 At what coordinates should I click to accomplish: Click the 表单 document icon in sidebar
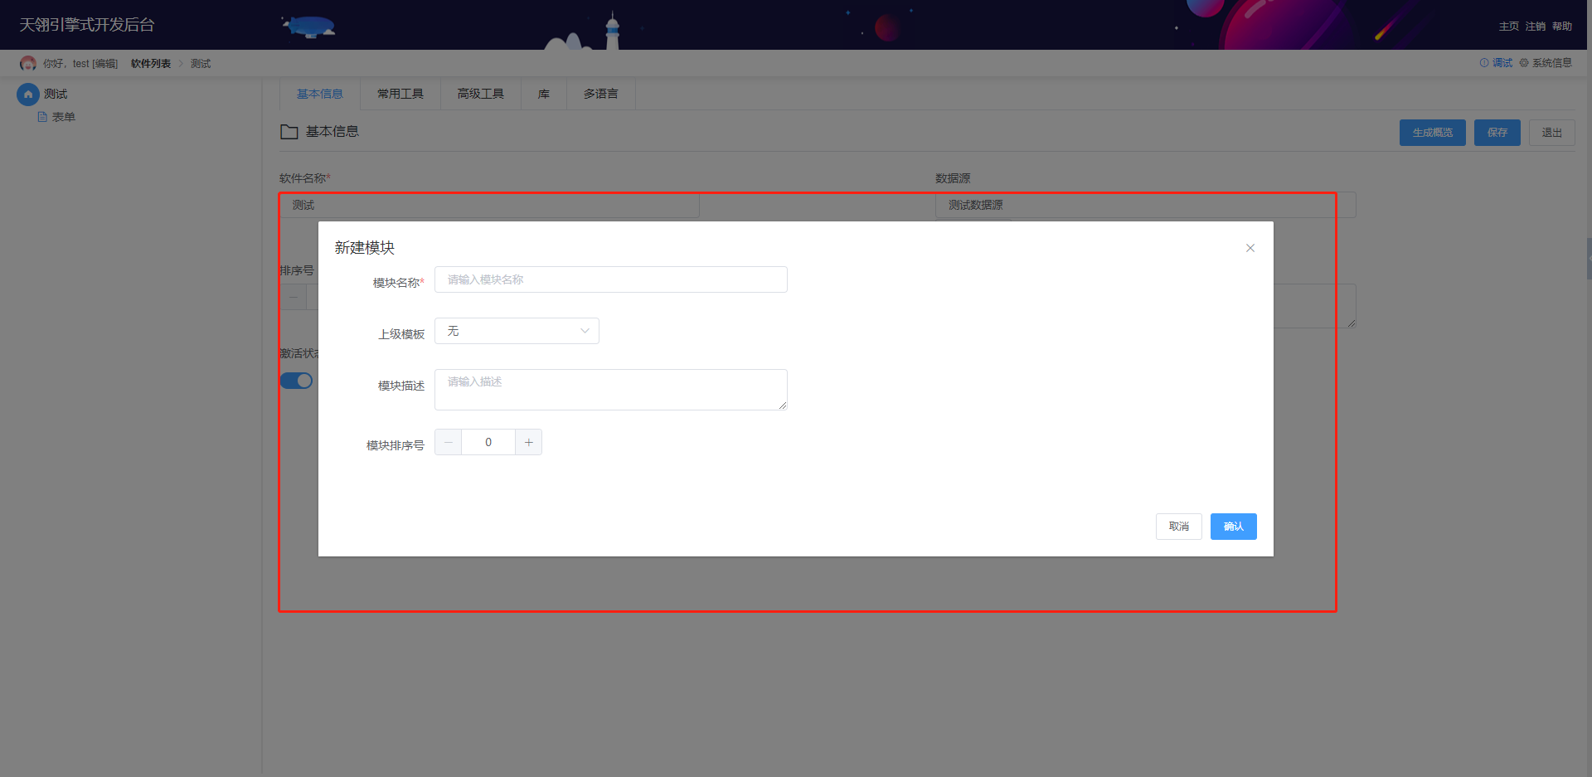pyautogui.click(x=42, y=117)
